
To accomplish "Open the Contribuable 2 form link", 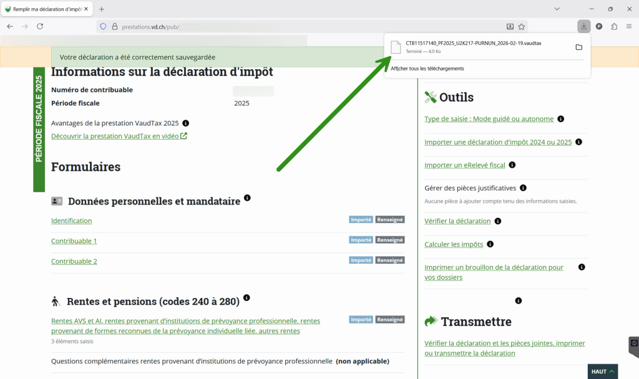I will pos(74,261).
